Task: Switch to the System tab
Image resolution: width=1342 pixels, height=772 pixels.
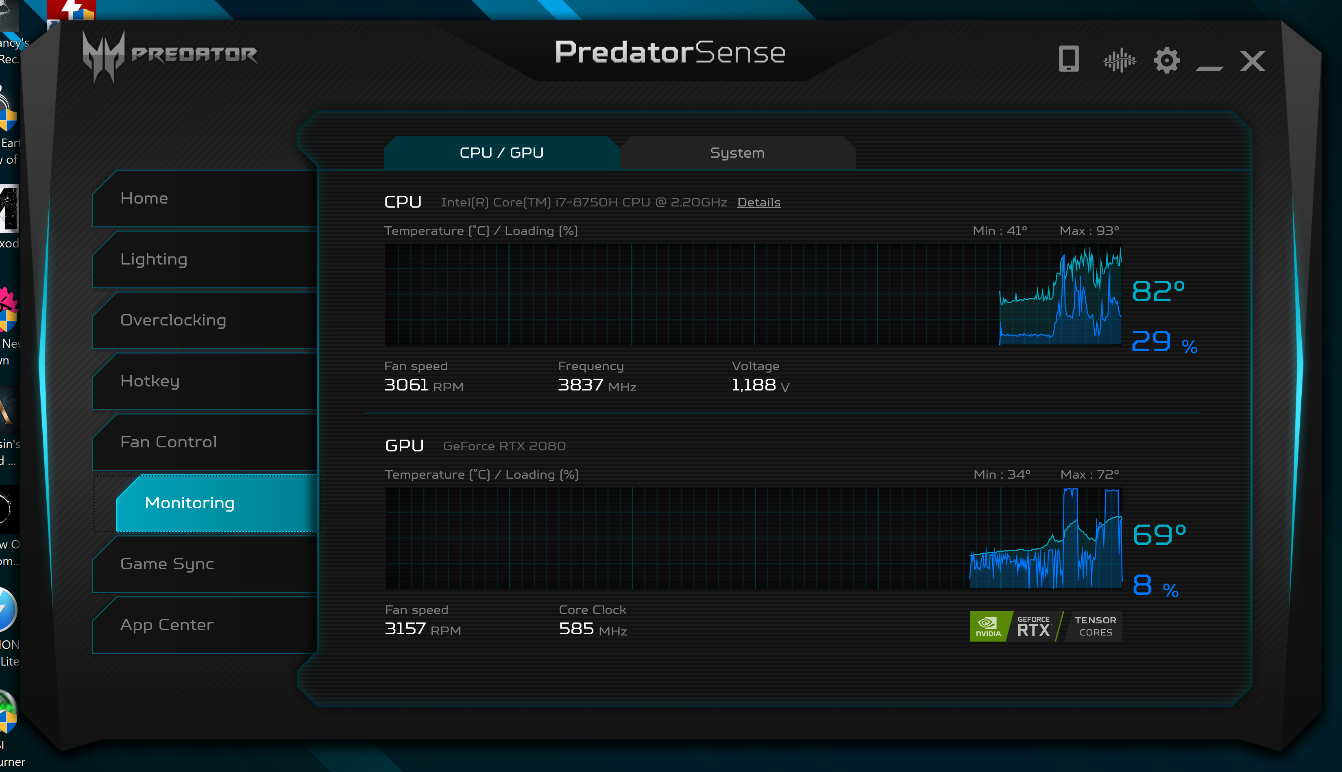Action: (x=737, y=153)
